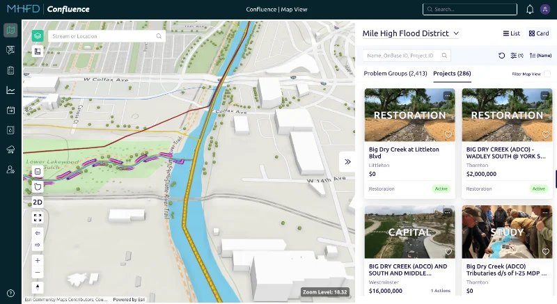Click magnifier in Stream or Location box

point(159,36)
